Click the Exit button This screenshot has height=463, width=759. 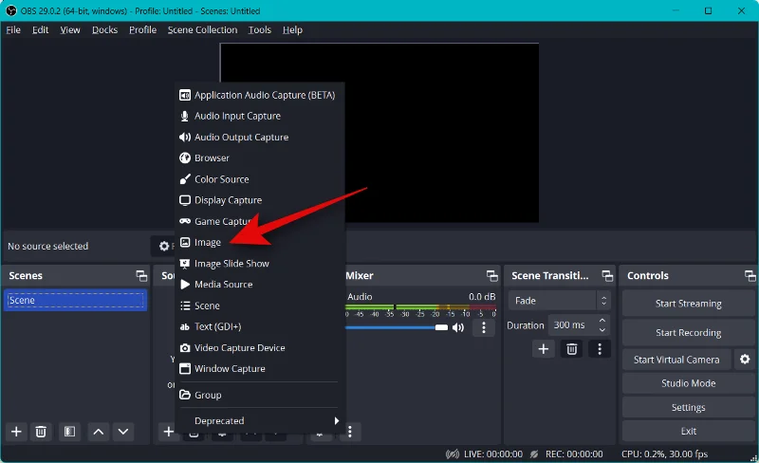(689, 431)
